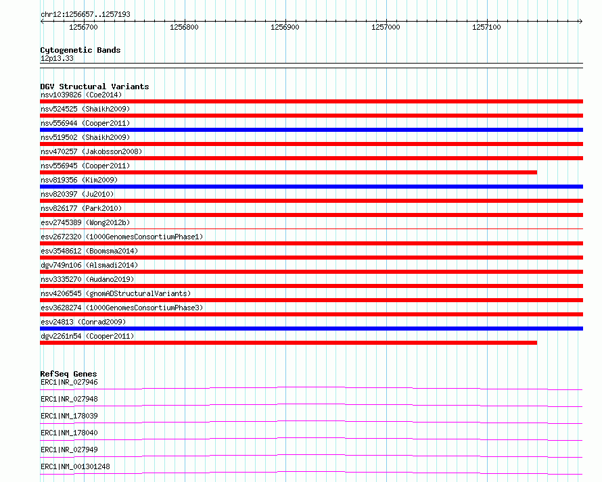Click the ERC1|NM_001301248 gene label
The width and height of the screenshot is (602, 482).
(x=75, y=466)
